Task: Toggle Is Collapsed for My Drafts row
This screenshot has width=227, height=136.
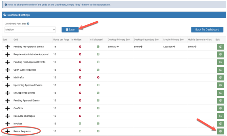Action: (x=98, y=77)
